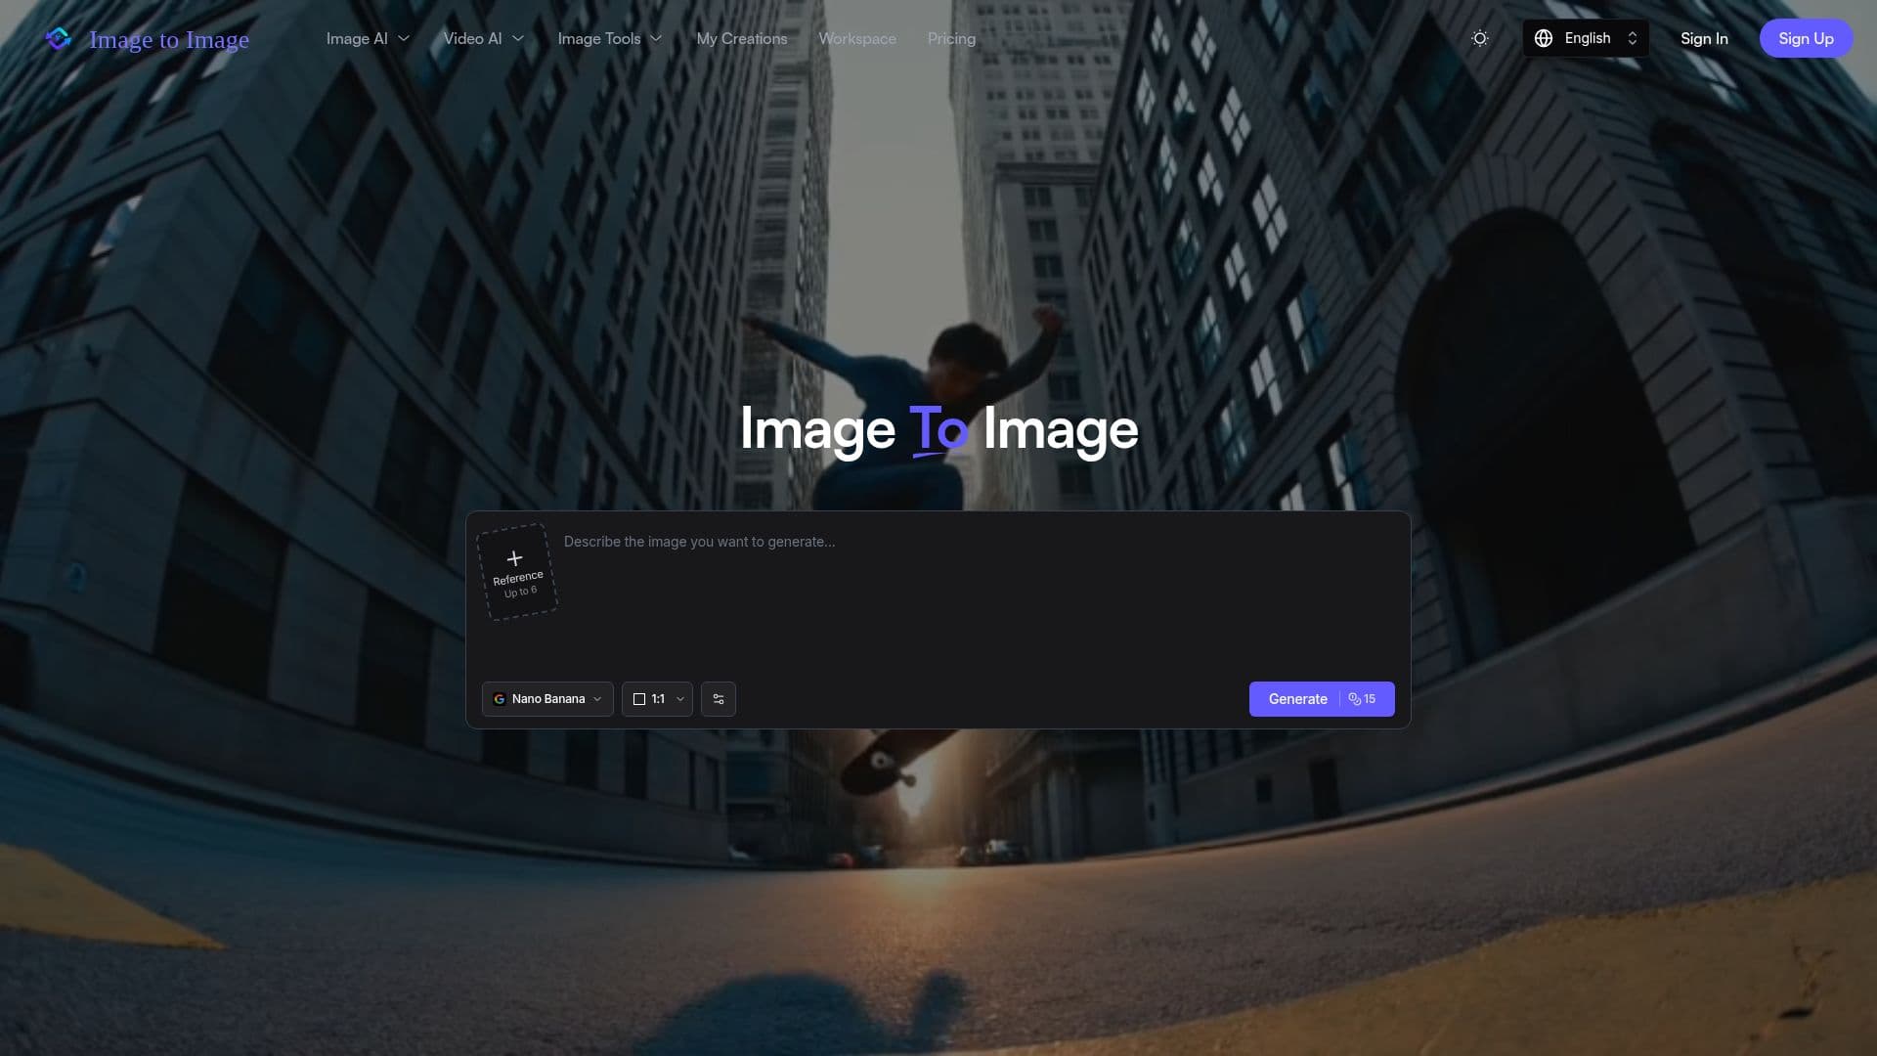Screen dimensions: 1877x1056
Task: Open the advanced settings sliders icon
Action: (x=719, y=699)
